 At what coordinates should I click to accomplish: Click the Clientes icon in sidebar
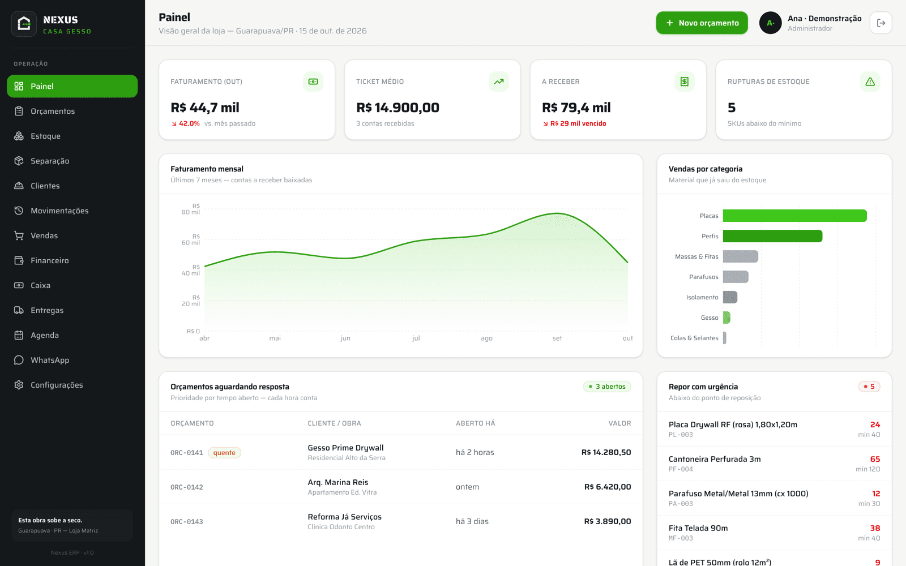[x=19, y=186]
